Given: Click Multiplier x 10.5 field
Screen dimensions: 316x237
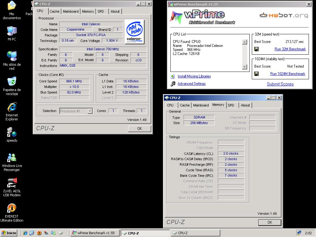Looking at the screenshot, I should pos(74,87).
